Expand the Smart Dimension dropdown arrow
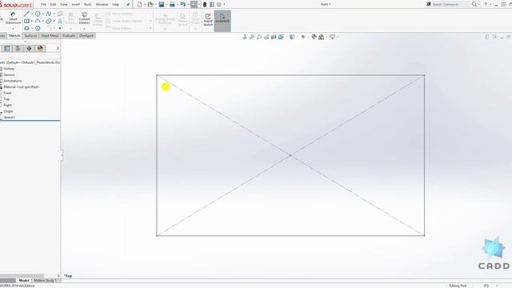Image resolution: width=512 pixels, height=288 pixels. 13,29
